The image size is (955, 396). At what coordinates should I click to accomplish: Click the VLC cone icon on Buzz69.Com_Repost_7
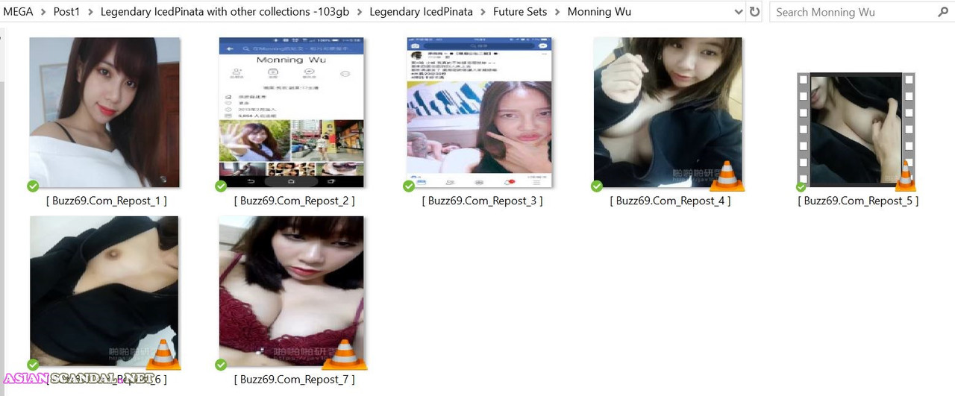[x=346, y=355]
